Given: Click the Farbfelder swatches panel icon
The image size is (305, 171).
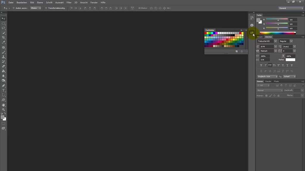Looking at the screenshot, I should pyautogui.click(x=252, y=33).
